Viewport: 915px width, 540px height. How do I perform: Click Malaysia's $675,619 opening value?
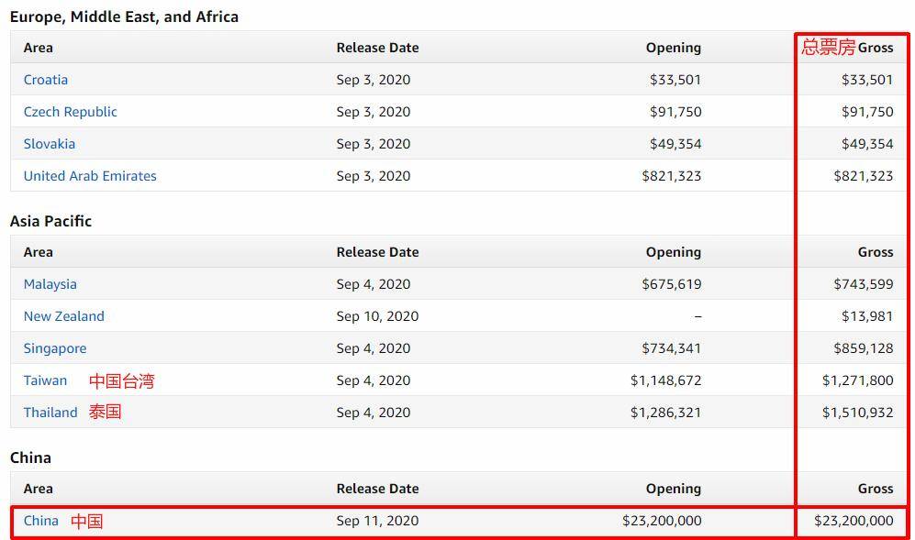[x=671, y=284]
